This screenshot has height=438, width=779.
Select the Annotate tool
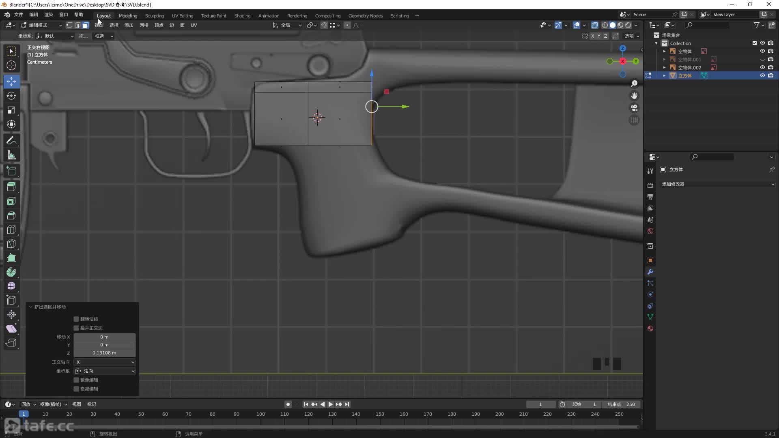11,141
